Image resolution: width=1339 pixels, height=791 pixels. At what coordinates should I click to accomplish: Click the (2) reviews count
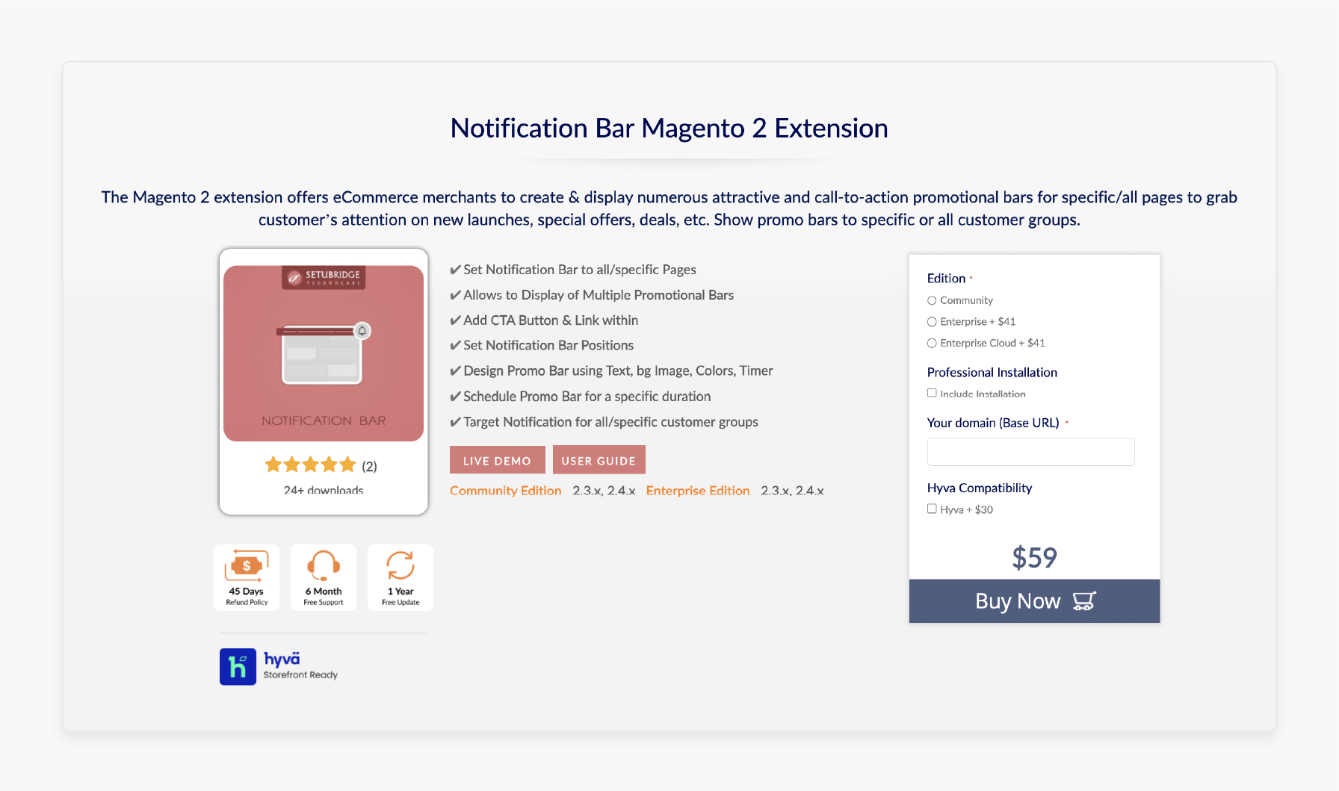pyautogui.click(x=370, y=466)
